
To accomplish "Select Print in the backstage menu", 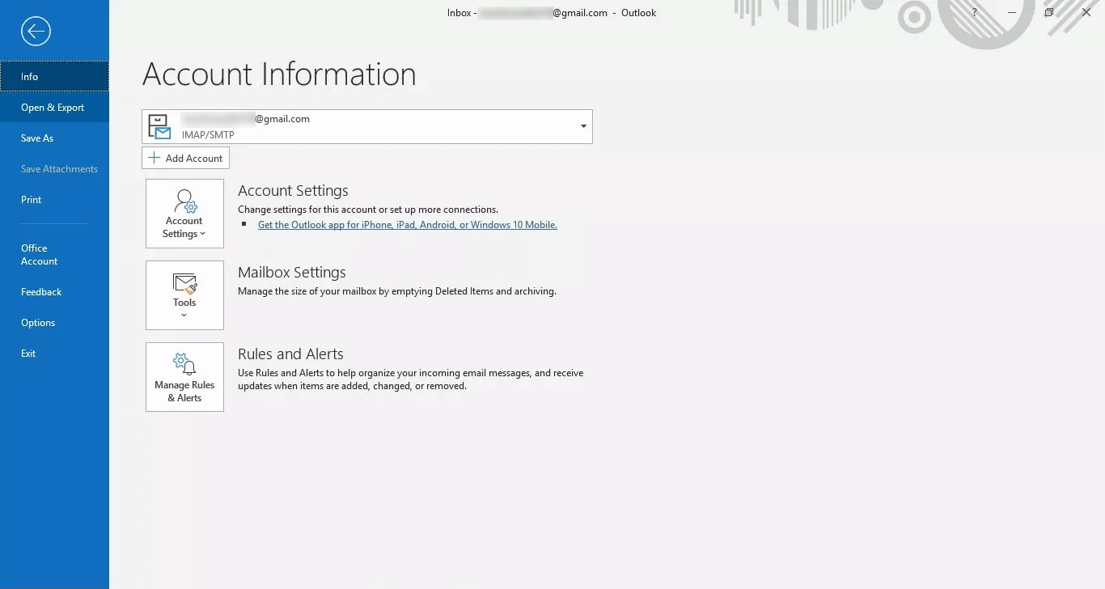I will (x=54, y=200).
